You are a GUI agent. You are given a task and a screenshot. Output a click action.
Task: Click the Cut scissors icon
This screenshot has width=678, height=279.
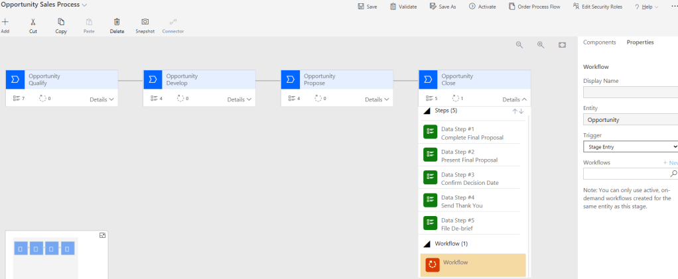(33, 22)
